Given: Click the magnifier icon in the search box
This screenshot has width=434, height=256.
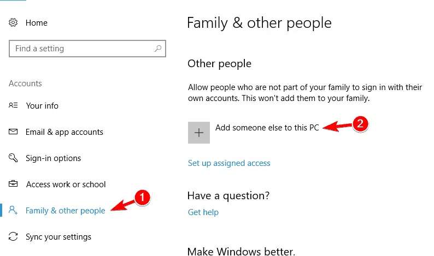Looking at the screenshot, I should 158,49.
